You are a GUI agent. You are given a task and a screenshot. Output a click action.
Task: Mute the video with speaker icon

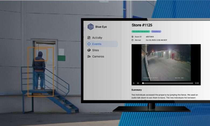click(x=138, y=83)
